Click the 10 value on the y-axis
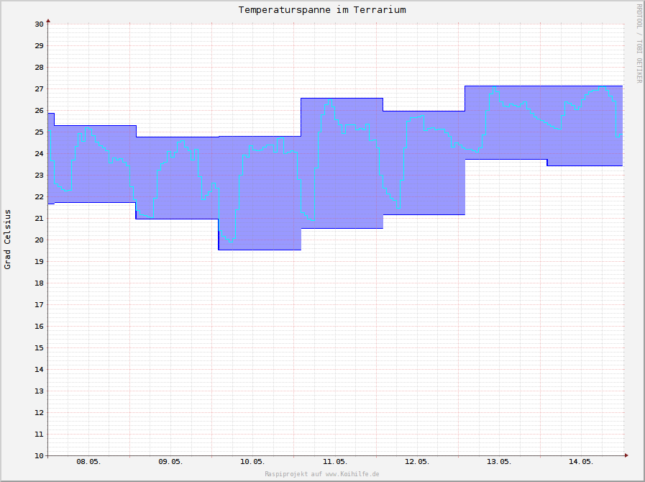 [39, 456]
